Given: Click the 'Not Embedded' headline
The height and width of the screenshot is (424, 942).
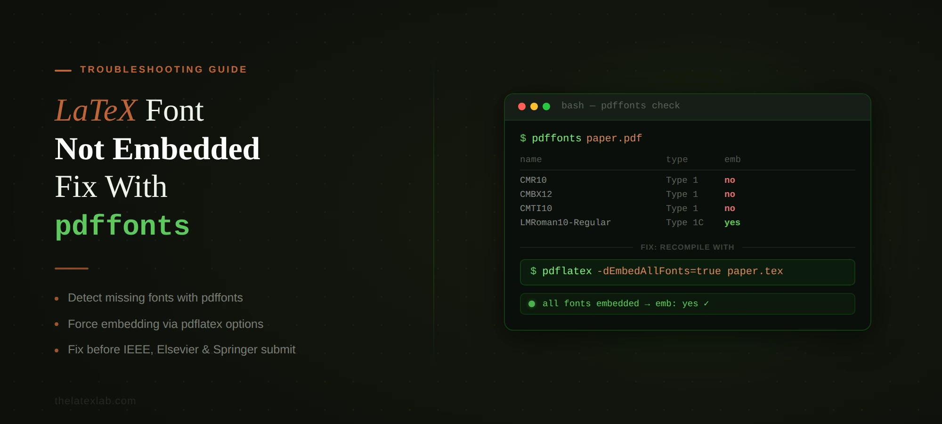Looking at the screenshot, I should click(157, 149).
